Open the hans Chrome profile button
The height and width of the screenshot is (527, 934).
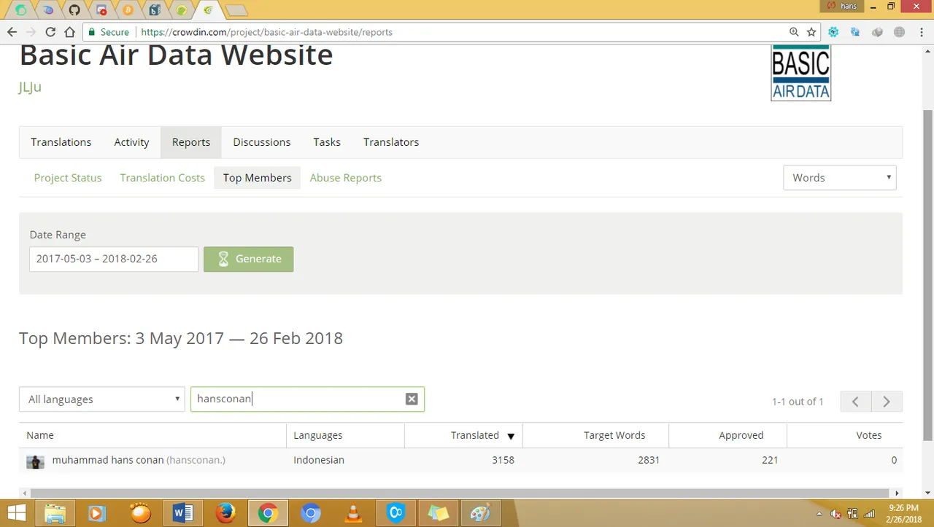tap(842, 6)
